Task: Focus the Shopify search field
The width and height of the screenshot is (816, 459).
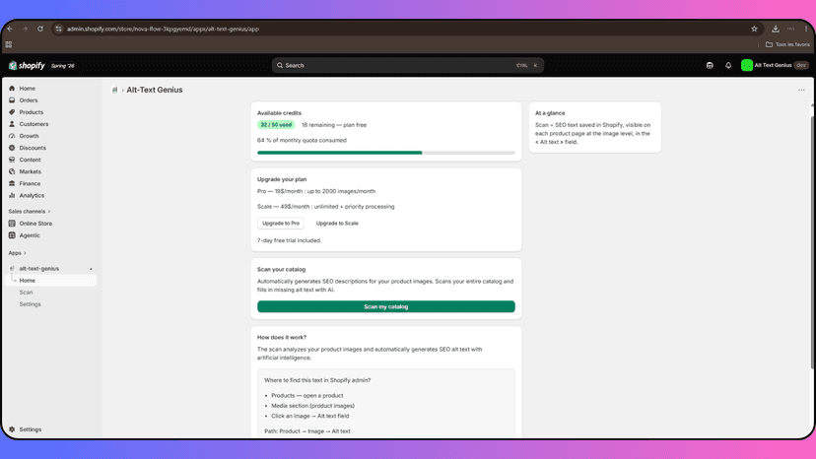Action: 407,66
